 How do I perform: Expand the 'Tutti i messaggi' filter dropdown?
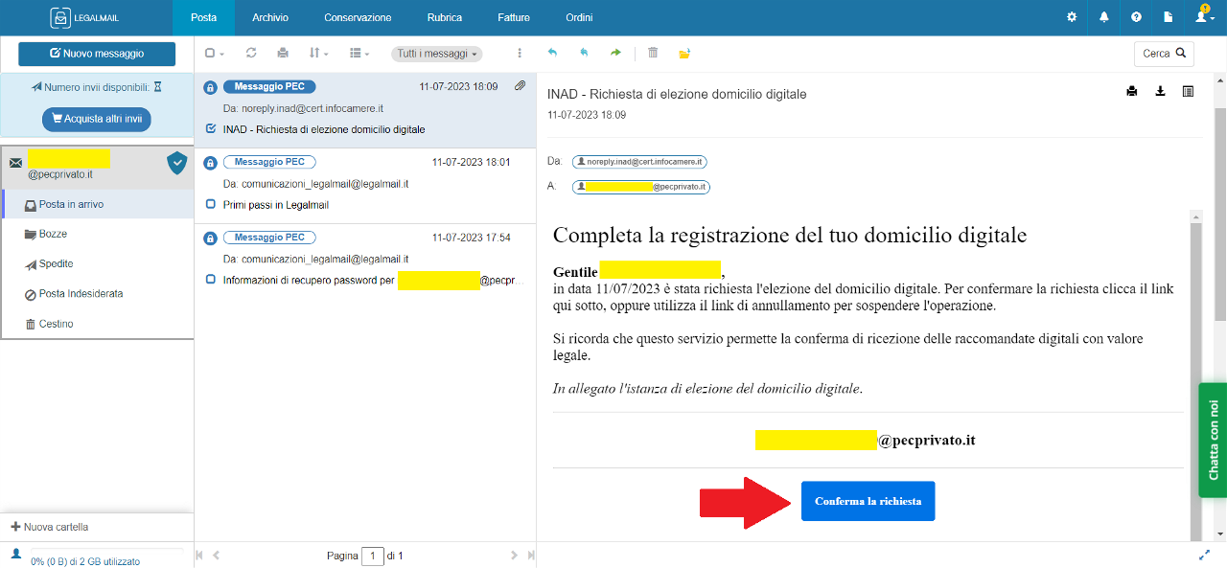click(436, 55)
